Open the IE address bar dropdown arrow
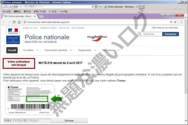The width and height of the screenshot is (188, 125). (96, 7)
